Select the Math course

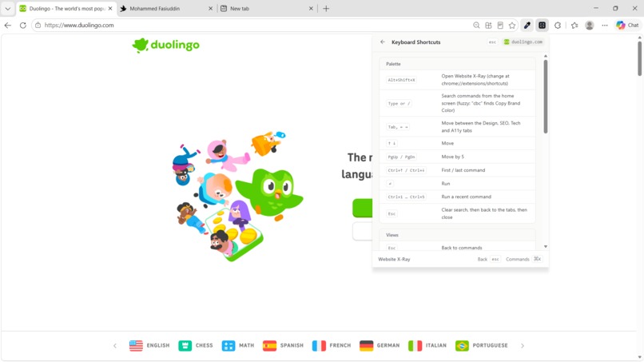tap(238, 345)
